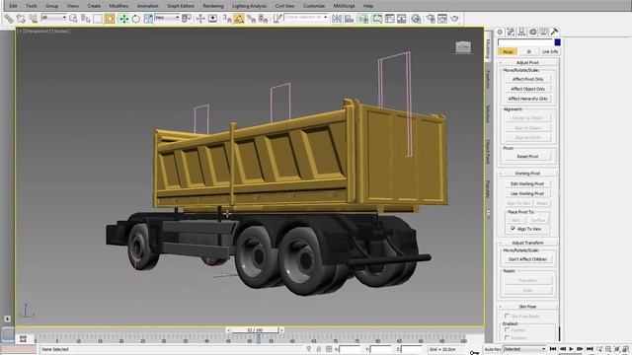This screenshot has width=632, height=355.
Task: Switch to the Motion command panel tab
Action: 533,32
